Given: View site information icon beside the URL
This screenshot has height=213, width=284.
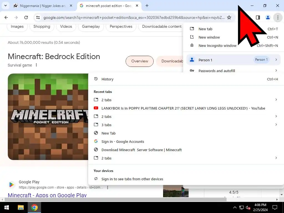Looking at the screenshot, I should tap(38, 17).
